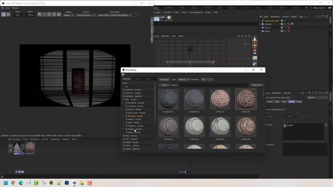Viewport: 333px width, 187px height.
Task: Click the rotate view icon in viewport header
Action: pyautogui.click(x=246, y=36)
